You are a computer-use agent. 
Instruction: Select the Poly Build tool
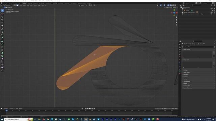coord(2,53)
